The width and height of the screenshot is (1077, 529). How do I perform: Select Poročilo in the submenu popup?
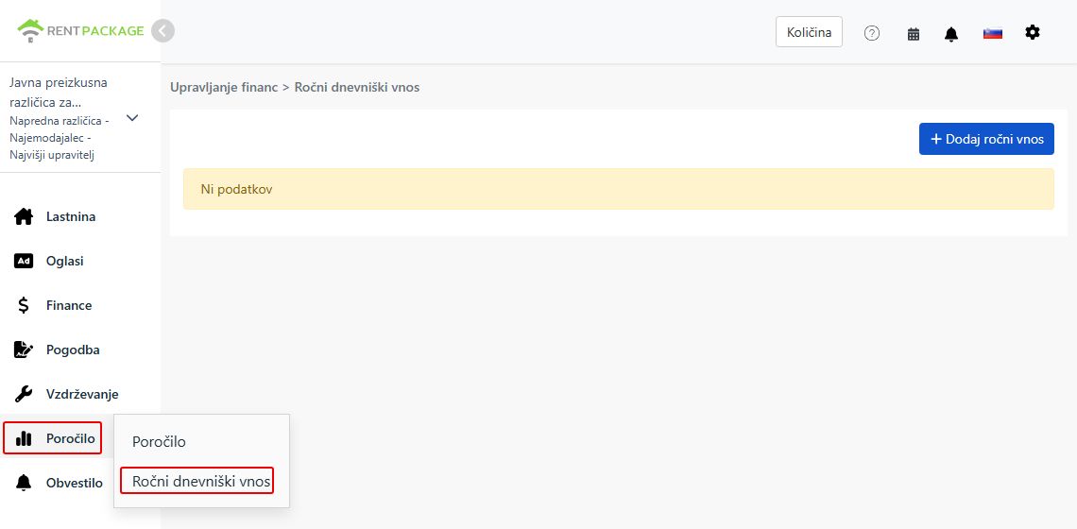(159, 442)
